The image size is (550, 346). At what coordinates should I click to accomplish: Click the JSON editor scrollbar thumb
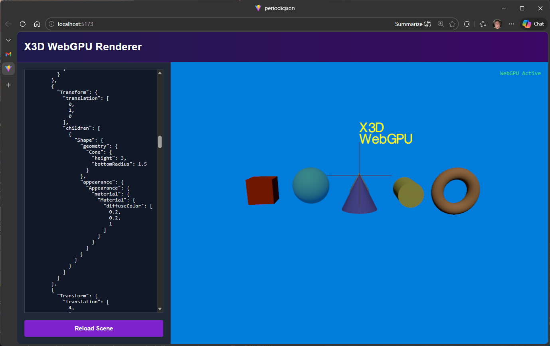(160, 142)
